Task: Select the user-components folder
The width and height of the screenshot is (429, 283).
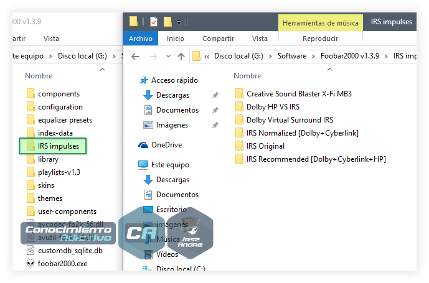Action: point(62,211)
